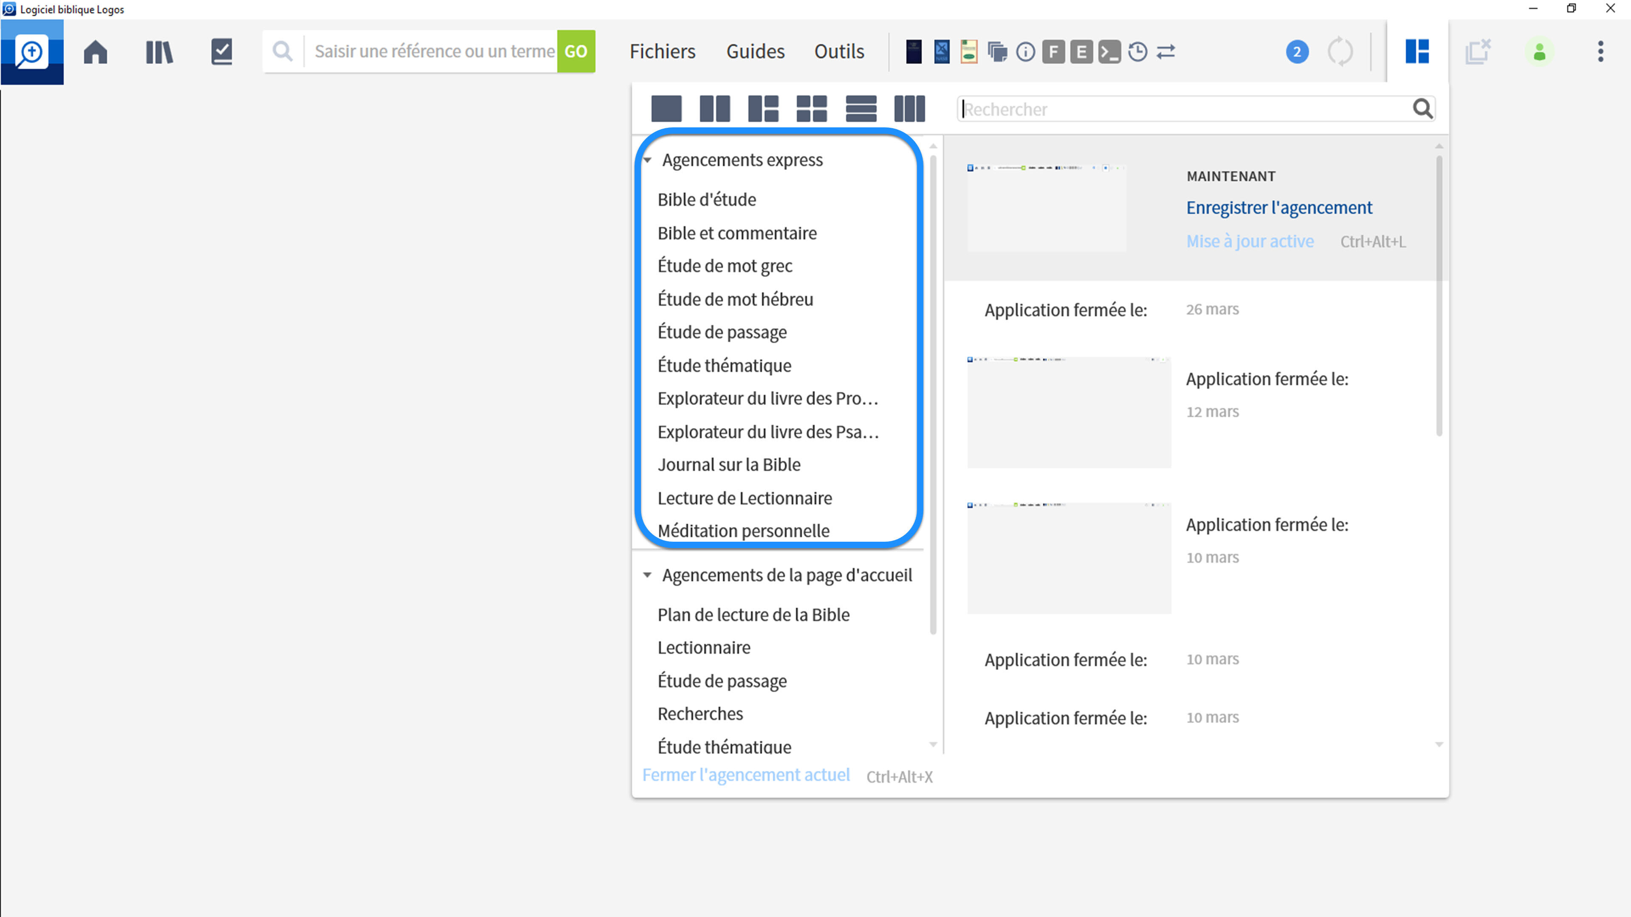1631x917 pixels.
Task: Load the Bible d'étude layout
Action: tap(707, 200)
